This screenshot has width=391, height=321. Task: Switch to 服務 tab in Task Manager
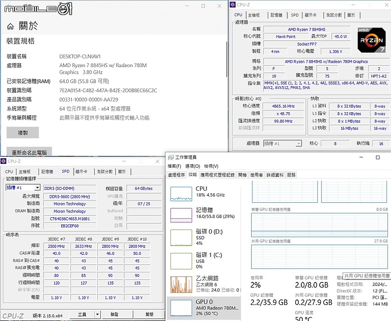pyautogui.click(x=291, y=175)
